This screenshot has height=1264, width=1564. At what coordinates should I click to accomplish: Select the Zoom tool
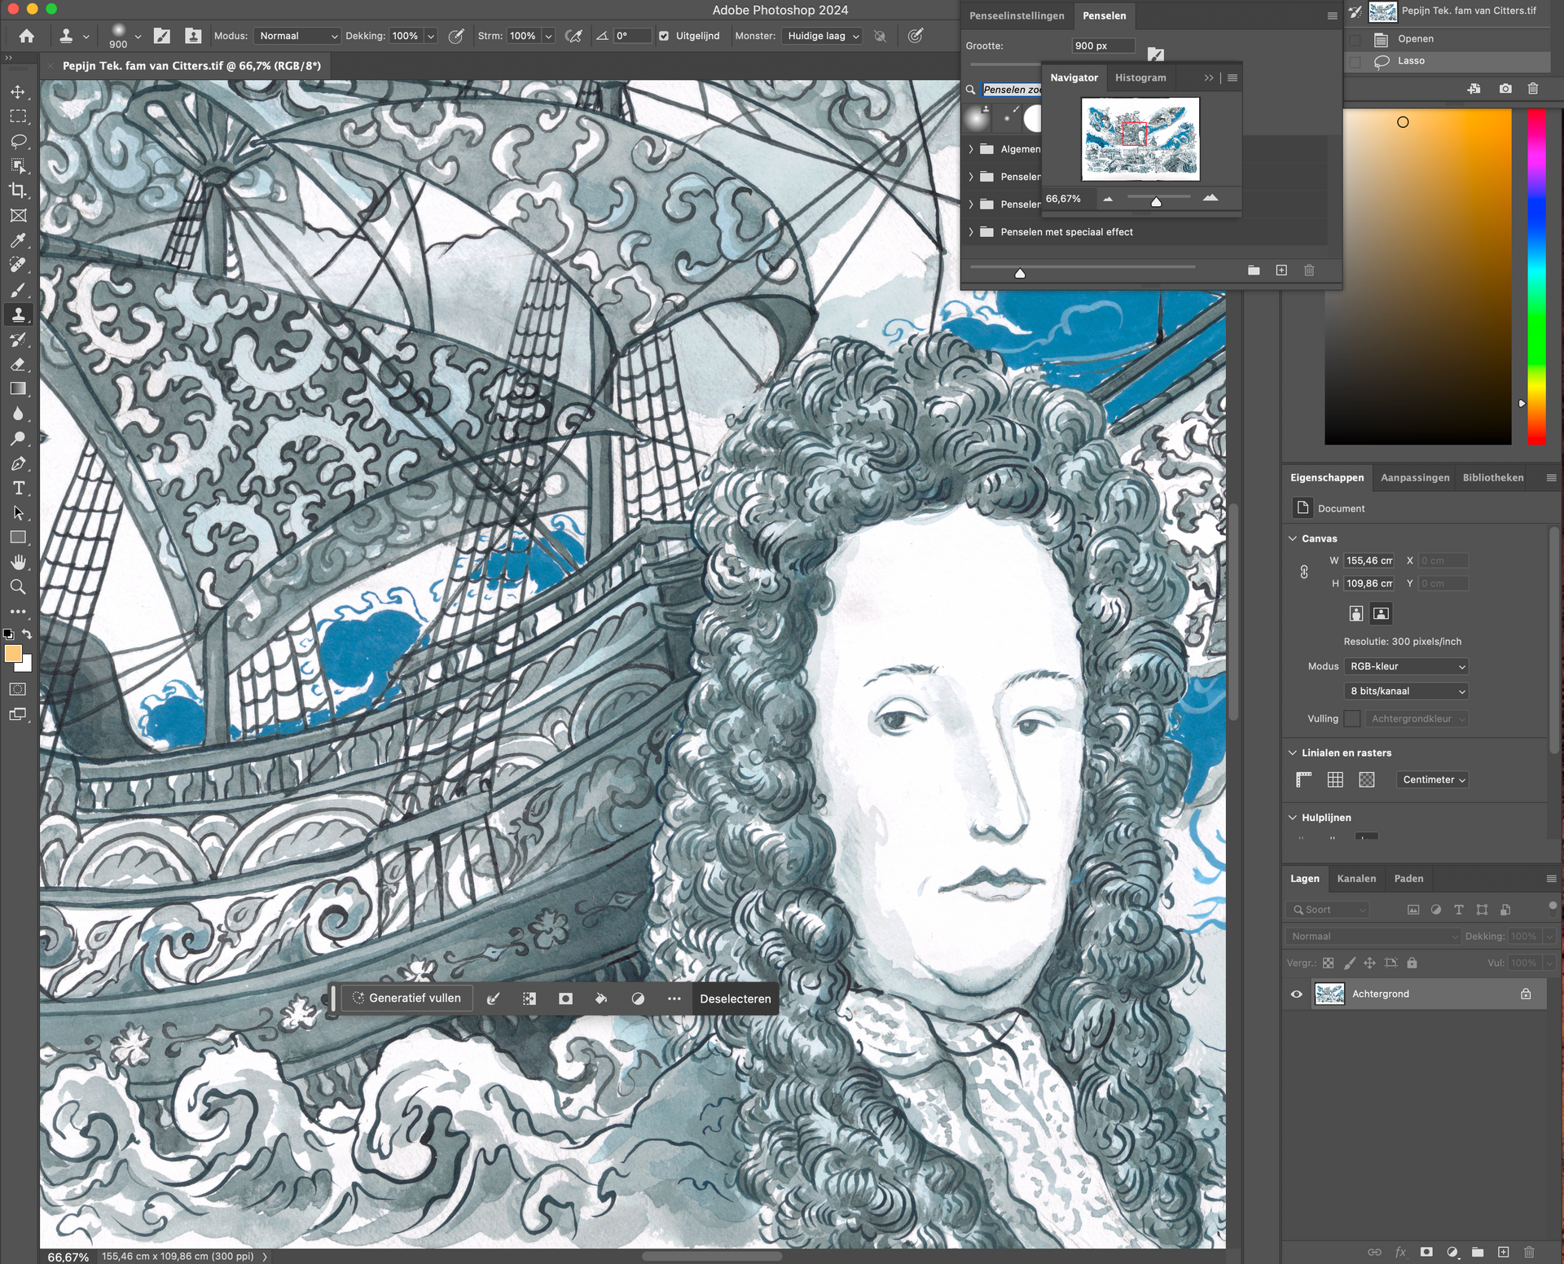click(18, 586)
